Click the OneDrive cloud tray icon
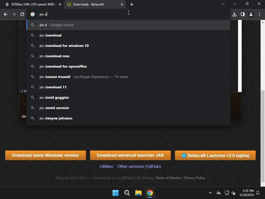Viewport: 265px width, 199px height. (x=219, y=193)
